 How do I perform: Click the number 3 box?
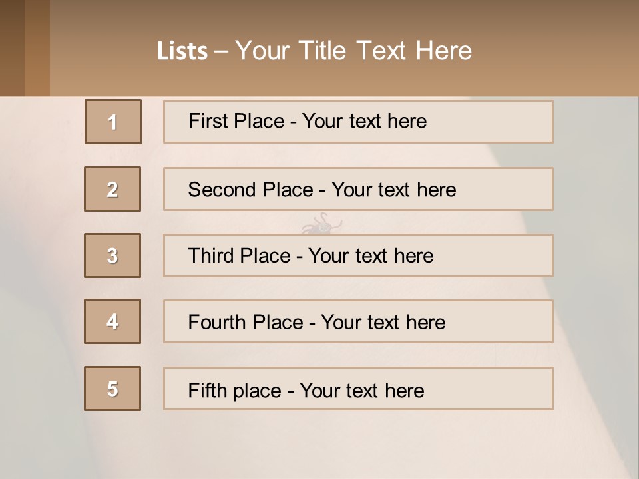point(112,255)
